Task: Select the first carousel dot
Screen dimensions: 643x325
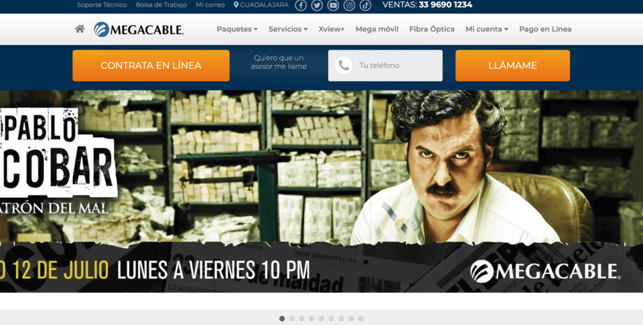Action: [x=282, y=318]
